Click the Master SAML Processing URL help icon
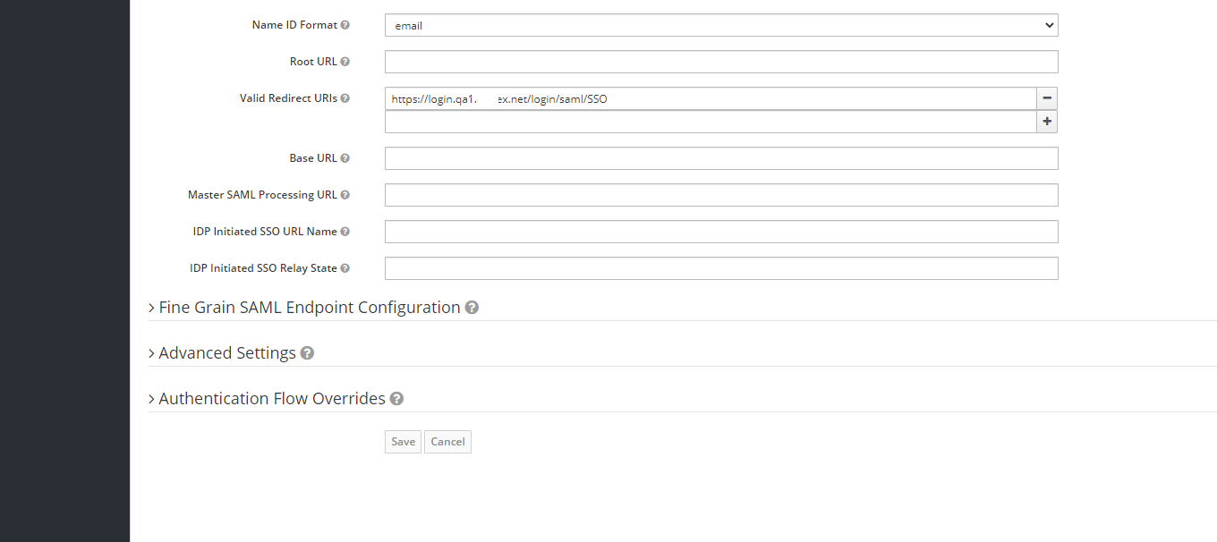 pyautogui.click(x=345, y=194)
